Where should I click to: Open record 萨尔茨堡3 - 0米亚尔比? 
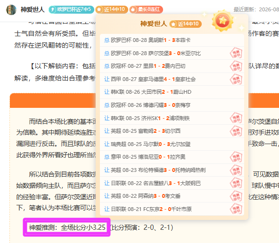click(172, 53)
